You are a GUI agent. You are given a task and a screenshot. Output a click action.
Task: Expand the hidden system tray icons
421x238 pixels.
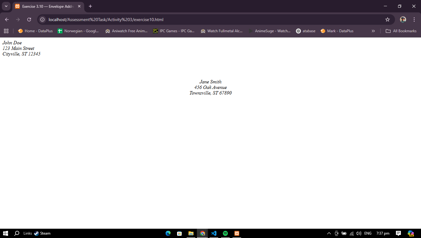(329, 233)
